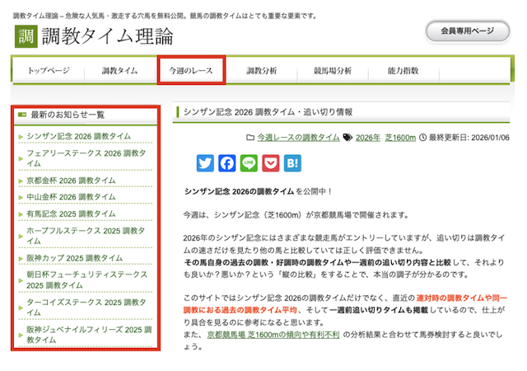Open 京都金杯 2026 調教タイム link
Image resolution: width=527 pixels, height=371 pixels.
point(71,181)
